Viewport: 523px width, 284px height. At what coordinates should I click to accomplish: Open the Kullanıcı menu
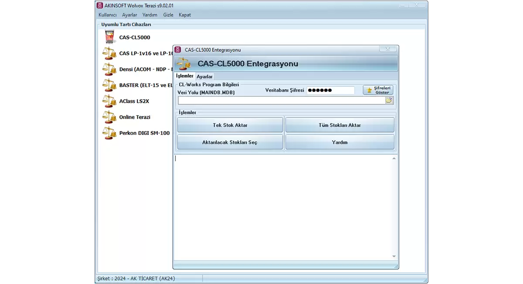(x=107, y=15)
